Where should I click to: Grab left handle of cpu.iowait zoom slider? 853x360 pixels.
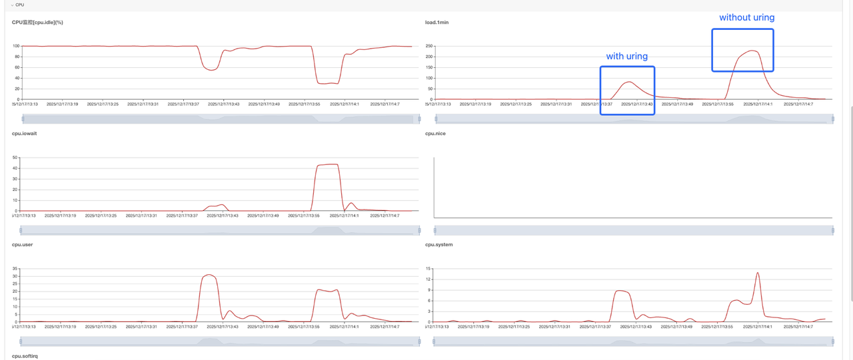coord(21,230)
